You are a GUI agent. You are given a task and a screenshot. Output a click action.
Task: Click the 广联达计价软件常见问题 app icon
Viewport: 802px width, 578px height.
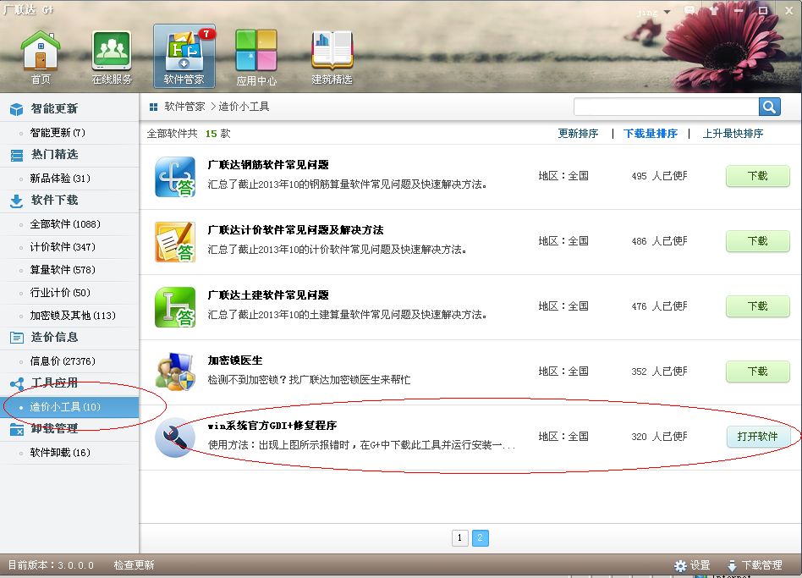175,242
